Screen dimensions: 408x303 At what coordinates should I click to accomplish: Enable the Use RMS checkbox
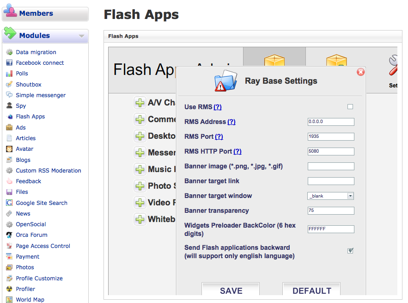tap(350, 107)
